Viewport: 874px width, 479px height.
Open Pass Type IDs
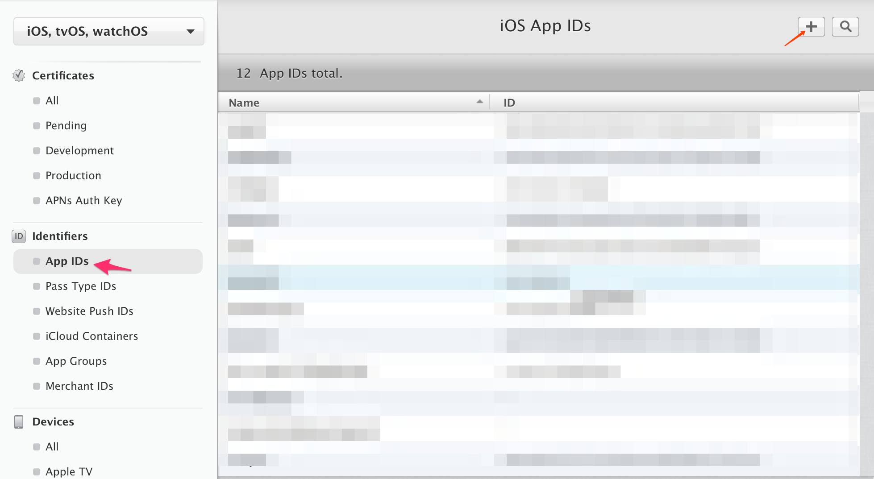click(81, 286)
